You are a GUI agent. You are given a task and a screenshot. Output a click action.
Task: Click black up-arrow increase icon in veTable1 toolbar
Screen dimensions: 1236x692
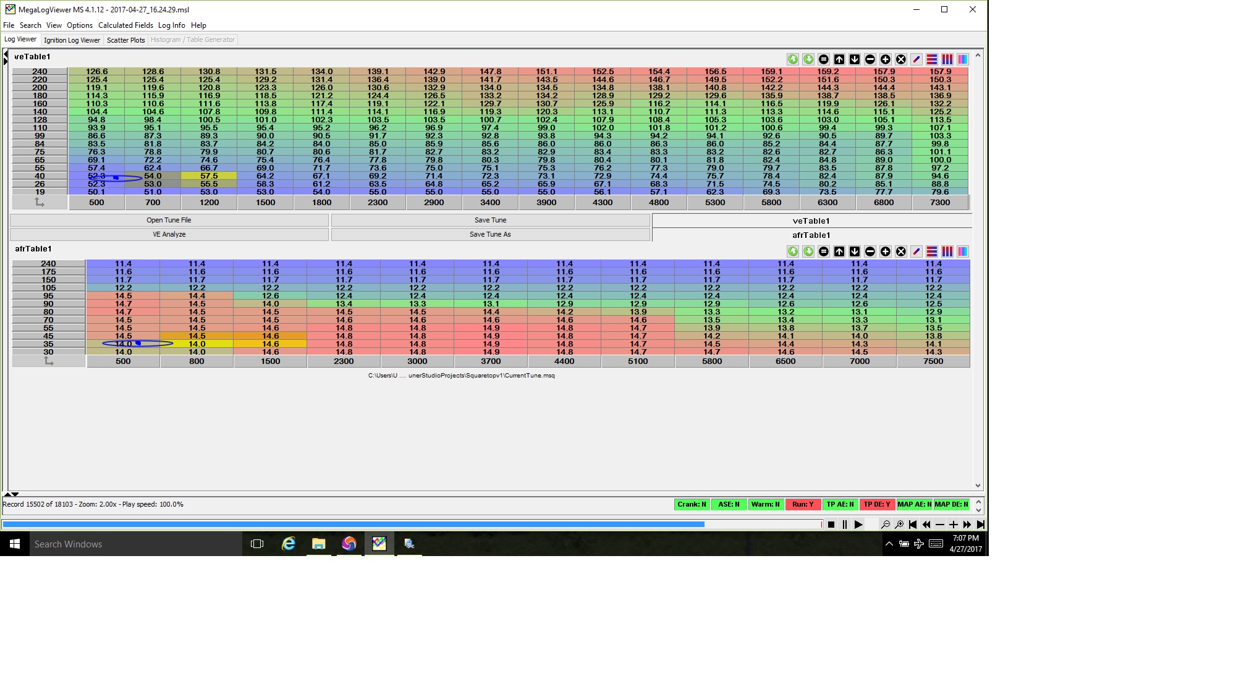(839, 59)
